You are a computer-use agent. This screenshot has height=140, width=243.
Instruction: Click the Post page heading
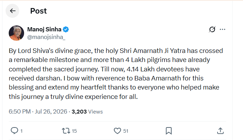tap(38, 11)
